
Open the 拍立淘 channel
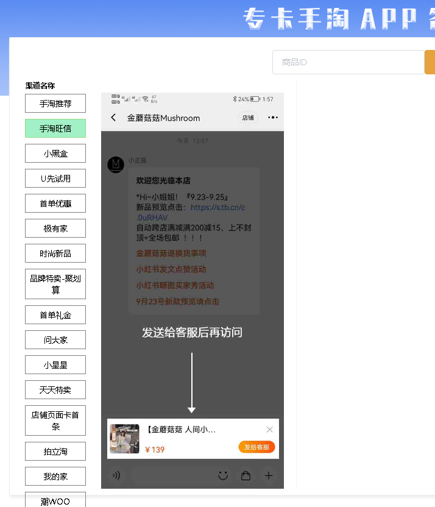pos(55,452)
